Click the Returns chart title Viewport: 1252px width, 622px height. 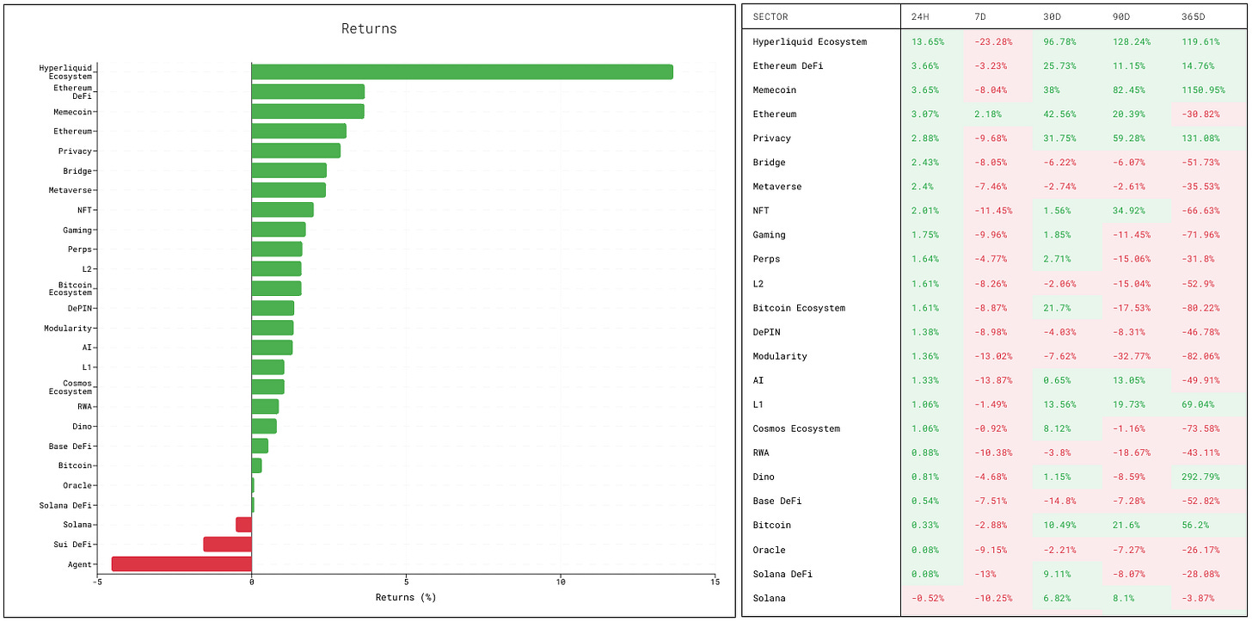[x=369, y=28]
